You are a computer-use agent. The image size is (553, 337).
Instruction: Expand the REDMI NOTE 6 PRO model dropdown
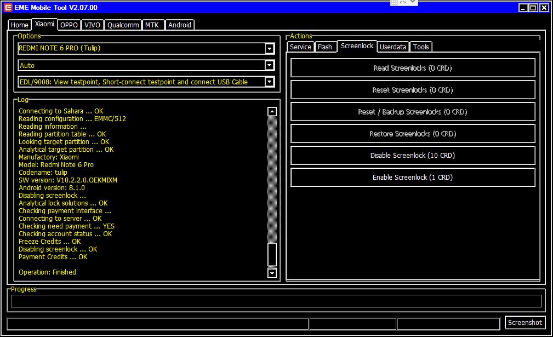pos(270,48)
